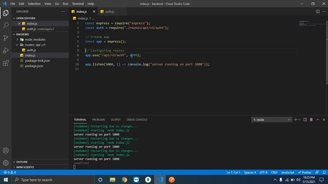This screenshot has width=328, height=184.
Task: Click Ln 7, Col 1 cursor position
Action: [233, 172]
